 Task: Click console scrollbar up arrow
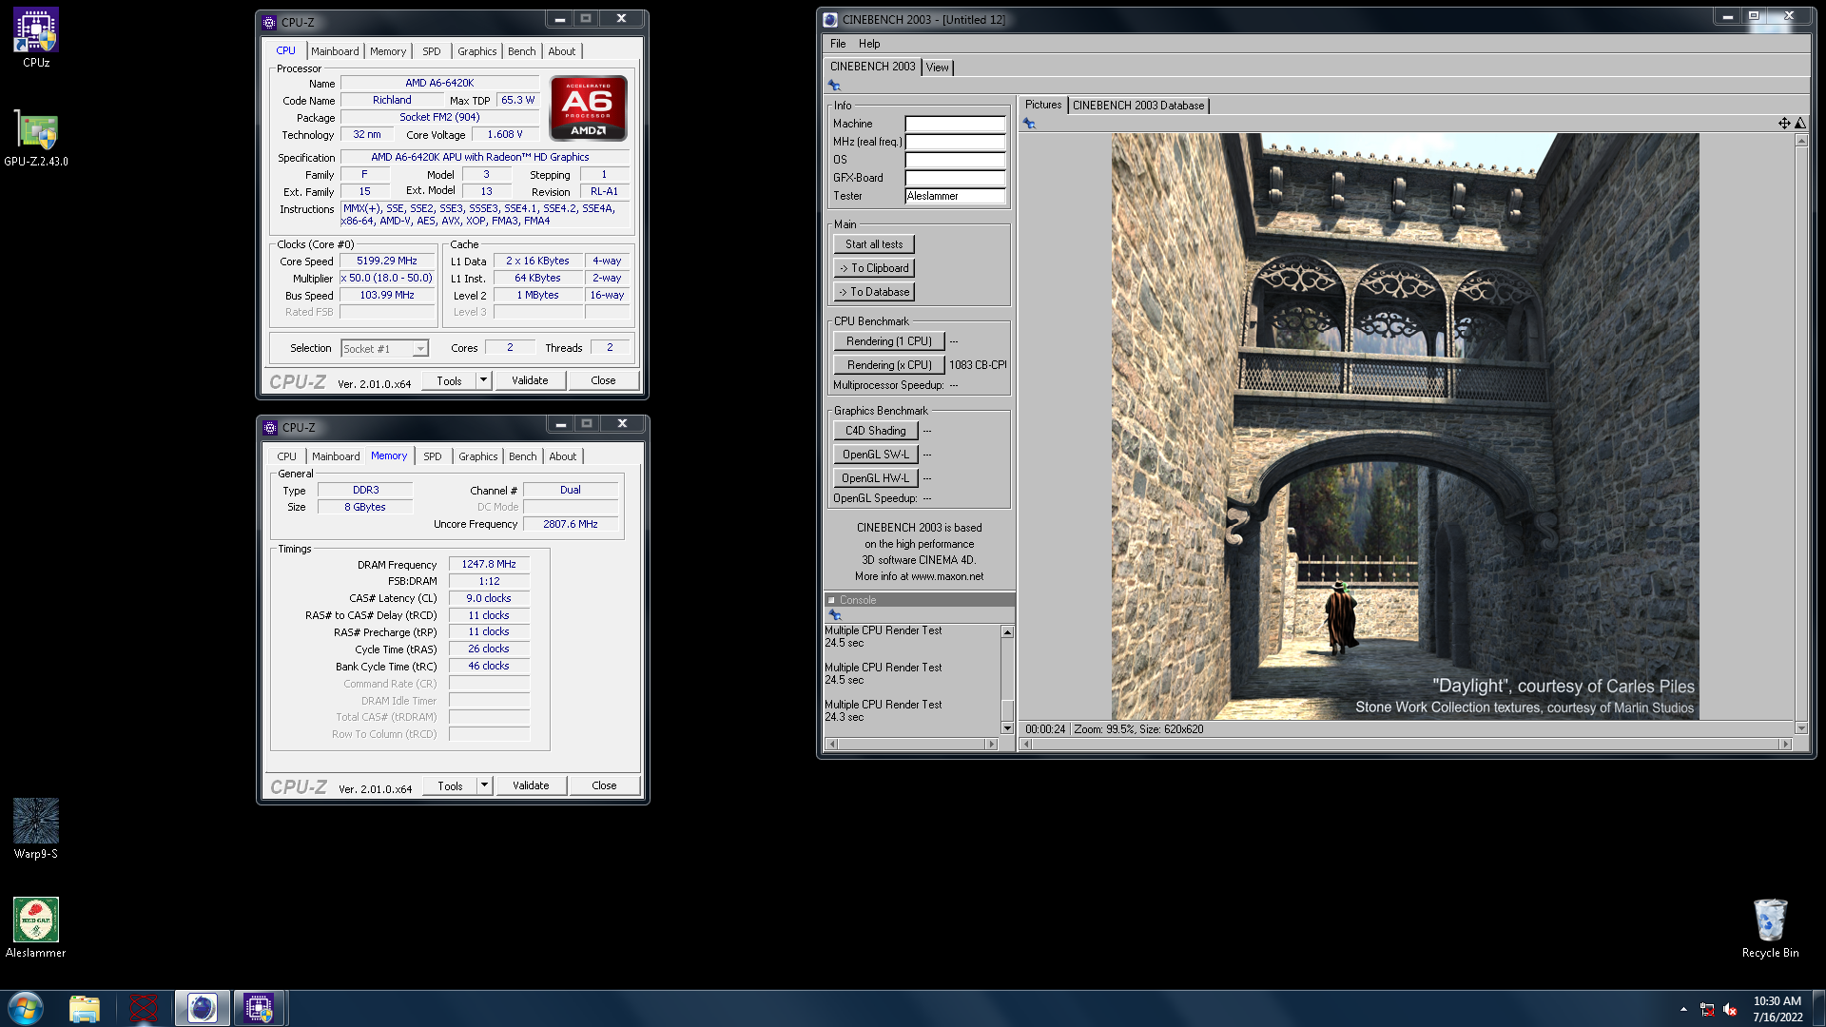click(1007, 632)
